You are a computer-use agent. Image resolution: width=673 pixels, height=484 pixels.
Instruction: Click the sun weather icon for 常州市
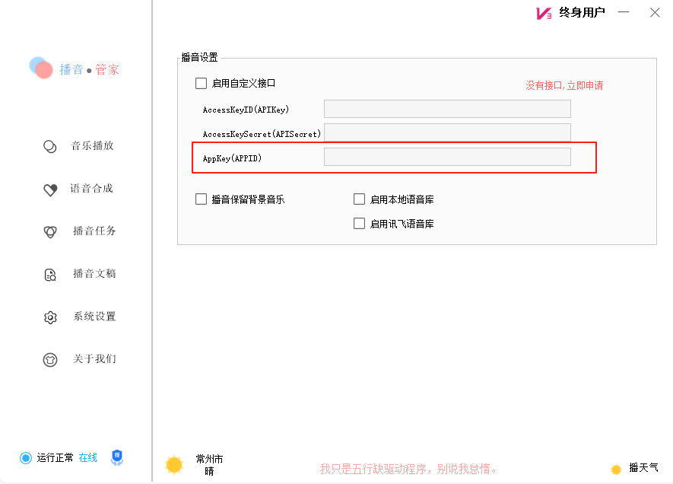[174, 465]
